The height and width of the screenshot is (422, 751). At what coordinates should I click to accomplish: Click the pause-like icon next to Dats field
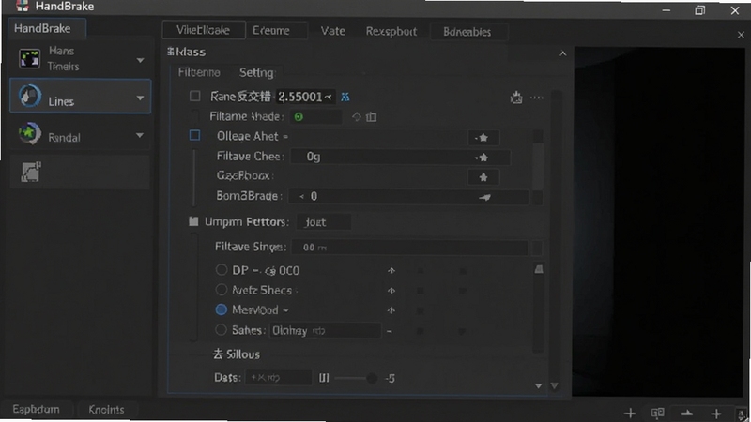pyautogui.click(x=324, y=378)
